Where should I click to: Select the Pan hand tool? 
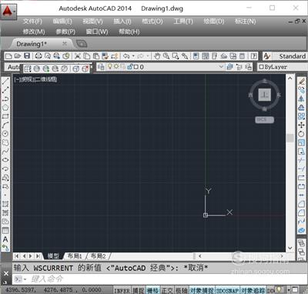click(157, 56)
